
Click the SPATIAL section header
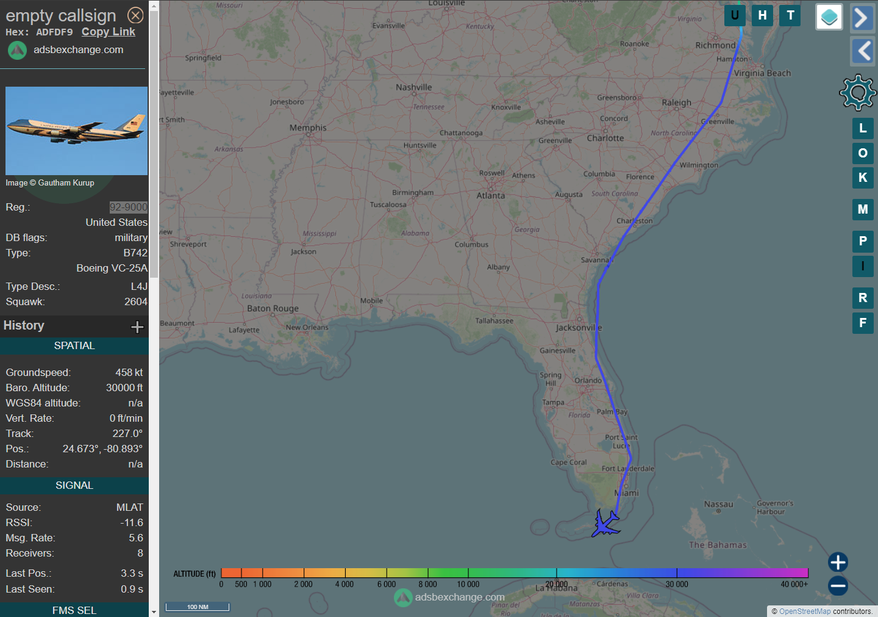click(74, 346)
